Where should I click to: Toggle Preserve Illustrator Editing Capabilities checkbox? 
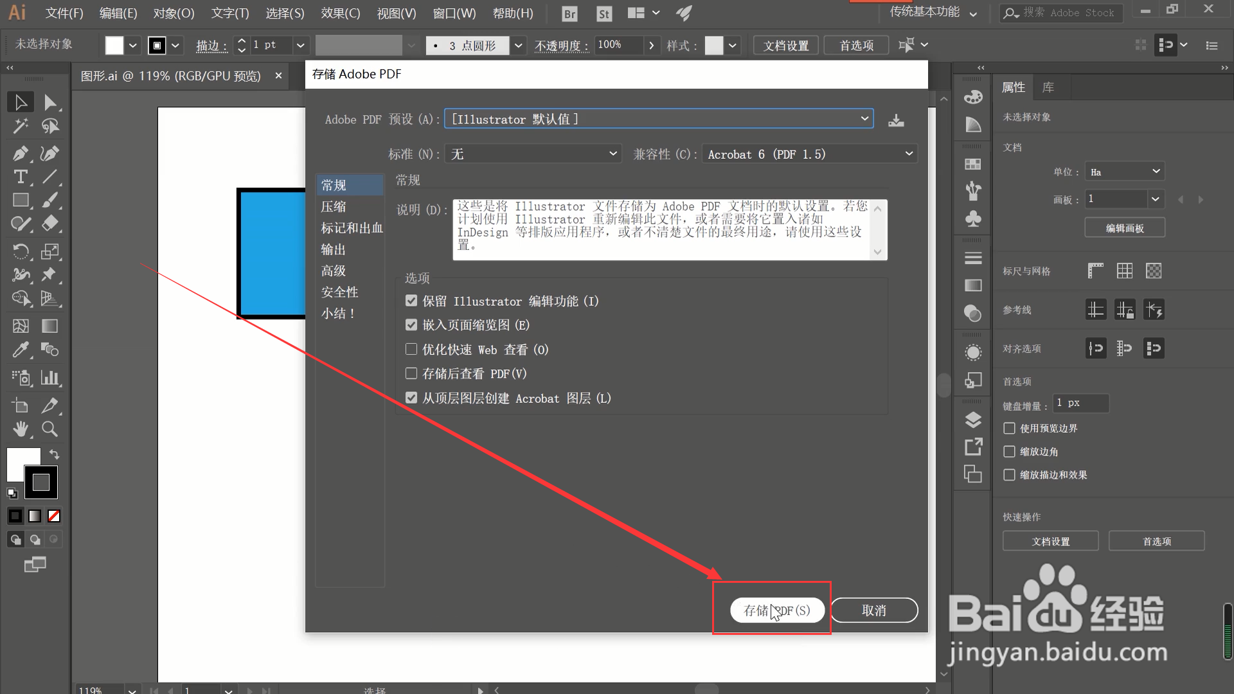[411, 301]
